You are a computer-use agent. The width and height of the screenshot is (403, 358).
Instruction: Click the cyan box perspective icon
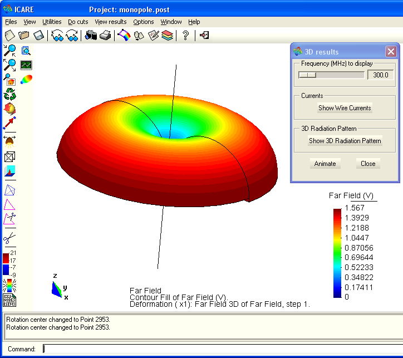pyautogui.click(x=10, y=171)
